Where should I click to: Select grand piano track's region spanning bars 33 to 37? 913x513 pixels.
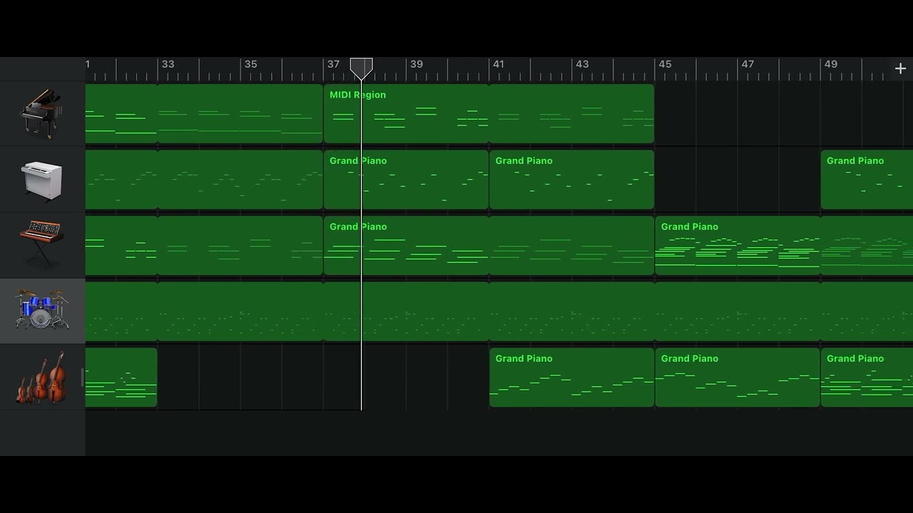coord(240,114)
